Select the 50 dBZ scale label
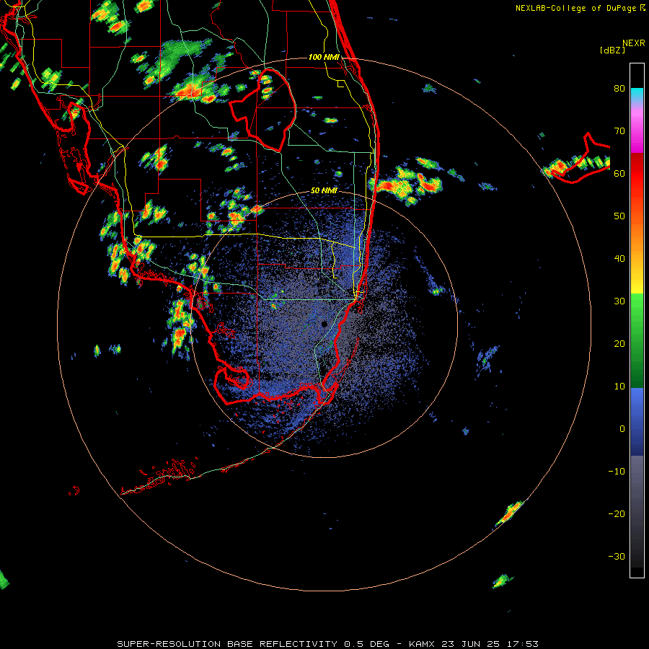The image size is (649, 649). click(x=619, y=216)
